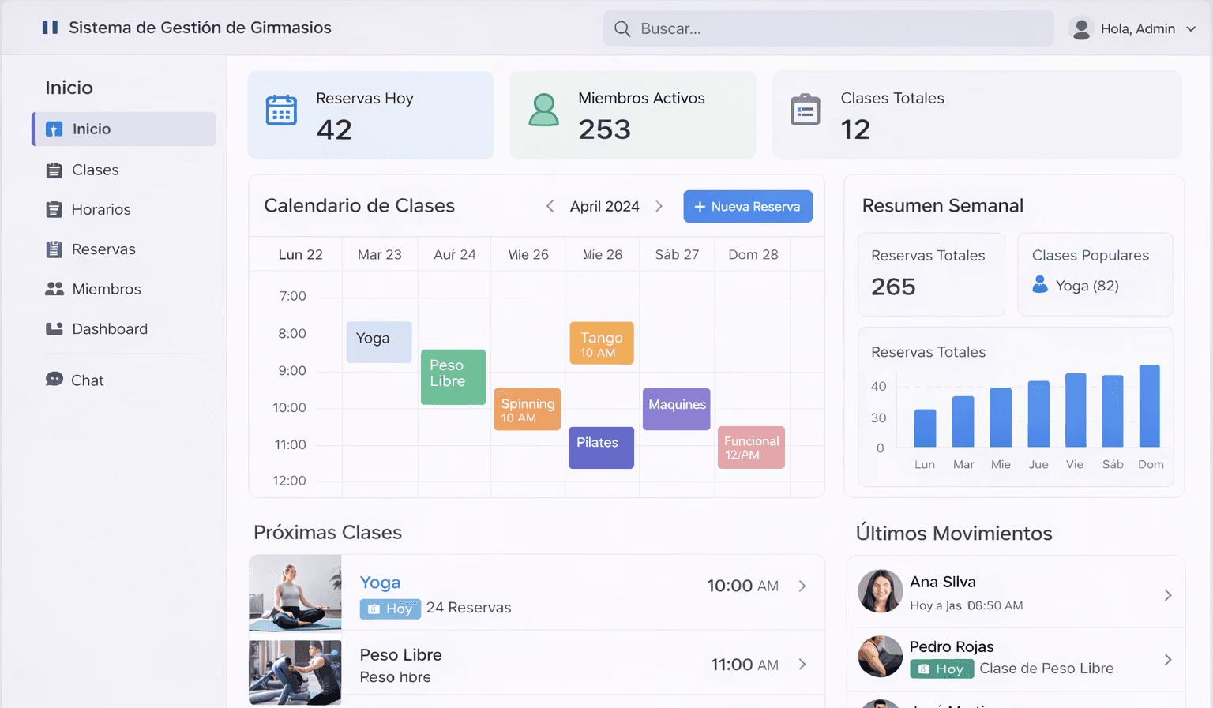Click the Hoy badge under Yoga
This screenshot has width=1213, height=708.
[390, 609]
